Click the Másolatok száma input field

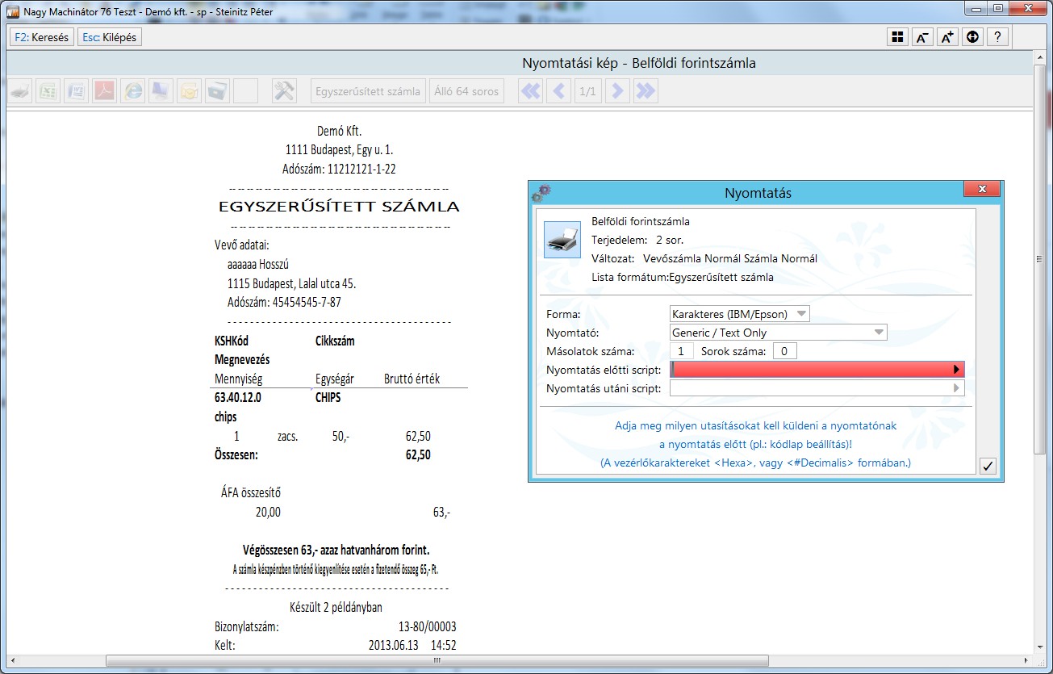682,351
